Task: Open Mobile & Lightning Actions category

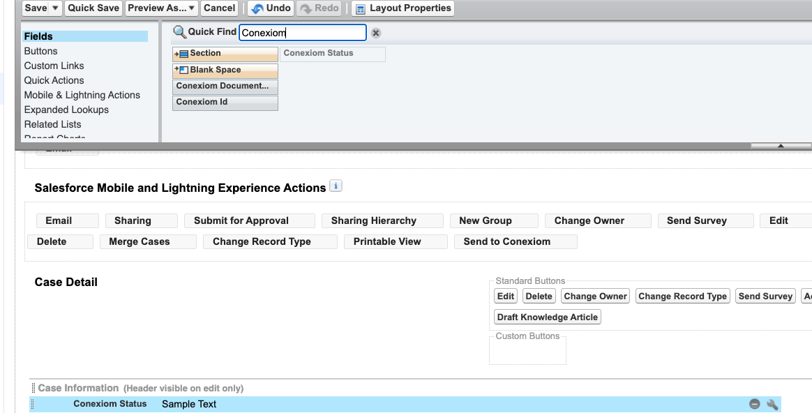Action: point(82,95)
